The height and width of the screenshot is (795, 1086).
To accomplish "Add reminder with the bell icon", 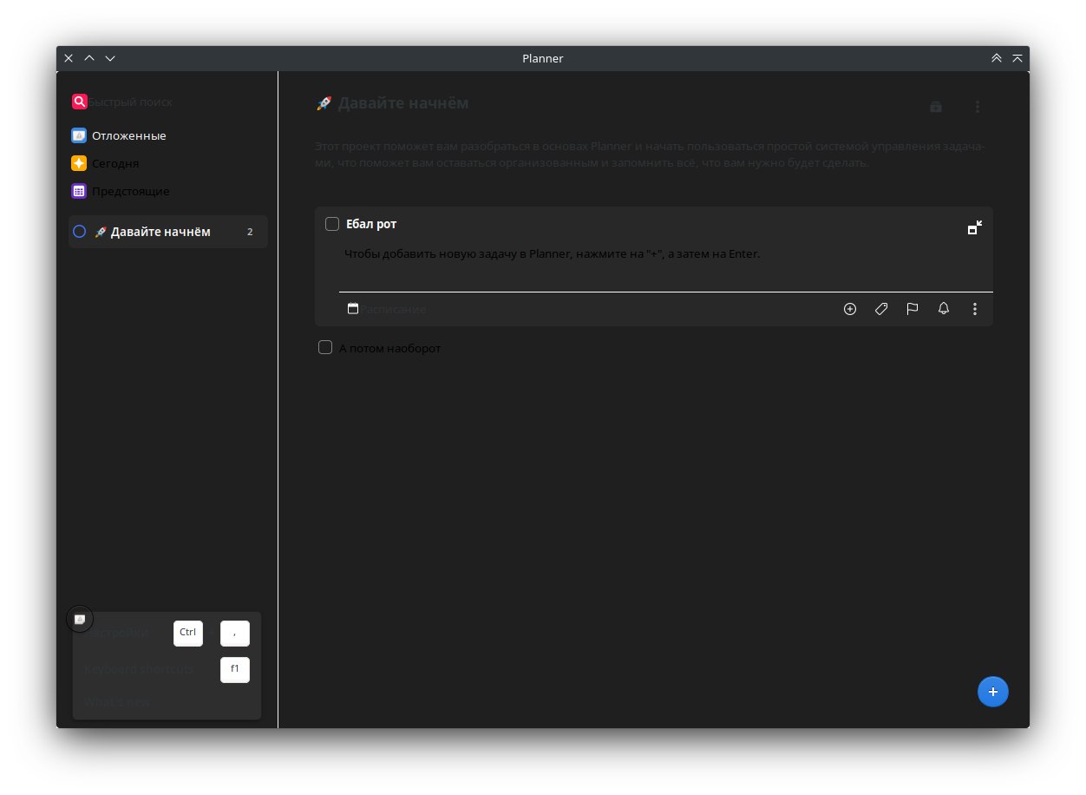I will pos(944,309).
